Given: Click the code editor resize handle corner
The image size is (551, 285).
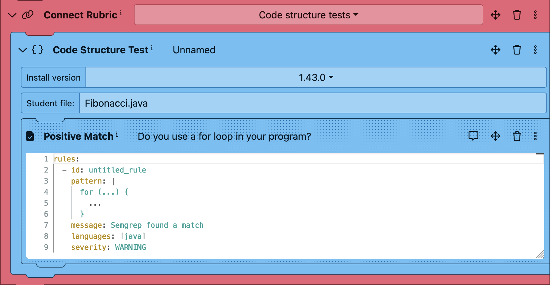Looking at the screenshot, I should (x=540, y=254).
